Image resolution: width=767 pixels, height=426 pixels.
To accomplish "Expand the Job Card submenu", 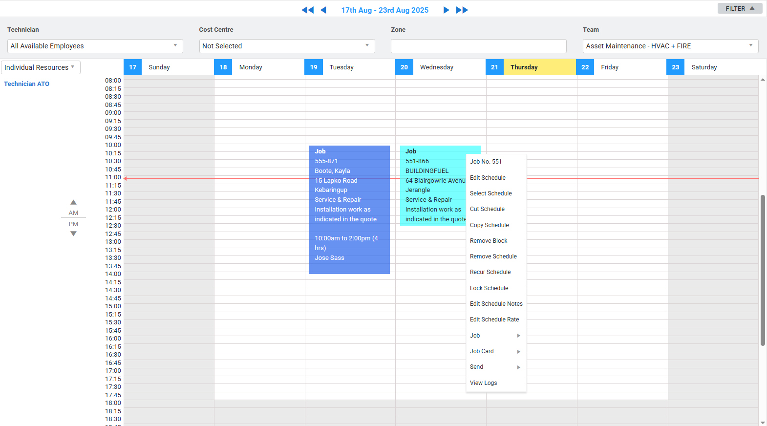I will pyautogui.click(x=495, y=351).
